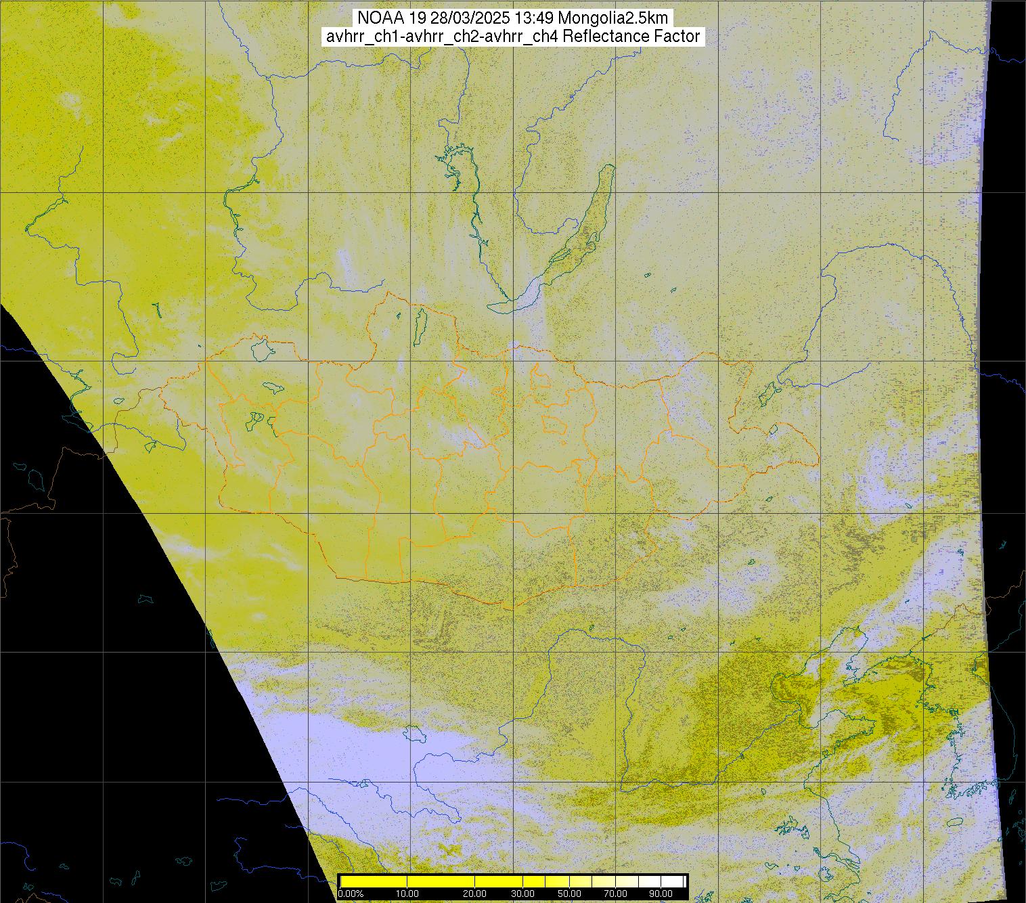Image resolution: width=1026 pixels, height=903 pixels.
Task: Click the 50.00 legend label
Action: [x=570, y=894]
